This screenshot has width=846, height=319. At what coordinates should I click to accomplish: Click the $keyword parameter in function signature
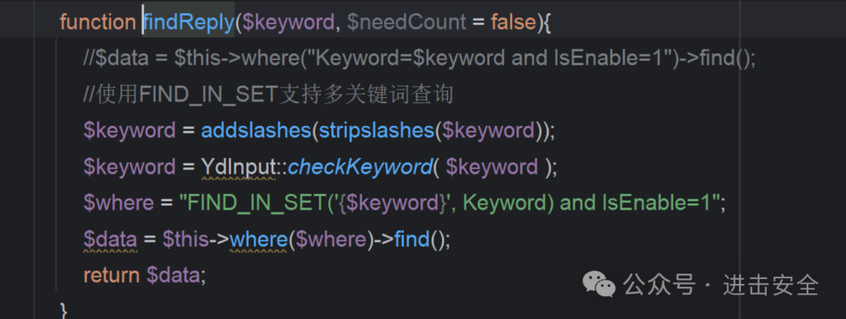pyautogui.click(x=288, y=22)
